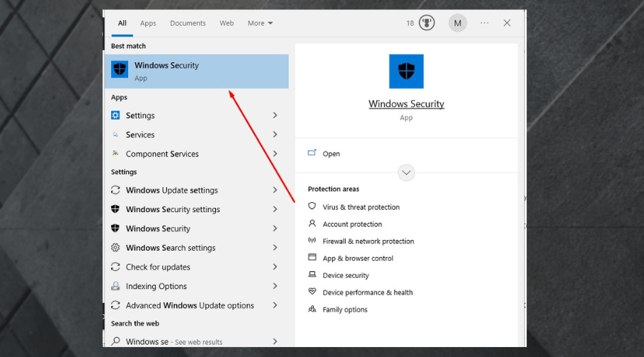Open the three-dot options menu
The image size is (644, 357).
point(484,23)
